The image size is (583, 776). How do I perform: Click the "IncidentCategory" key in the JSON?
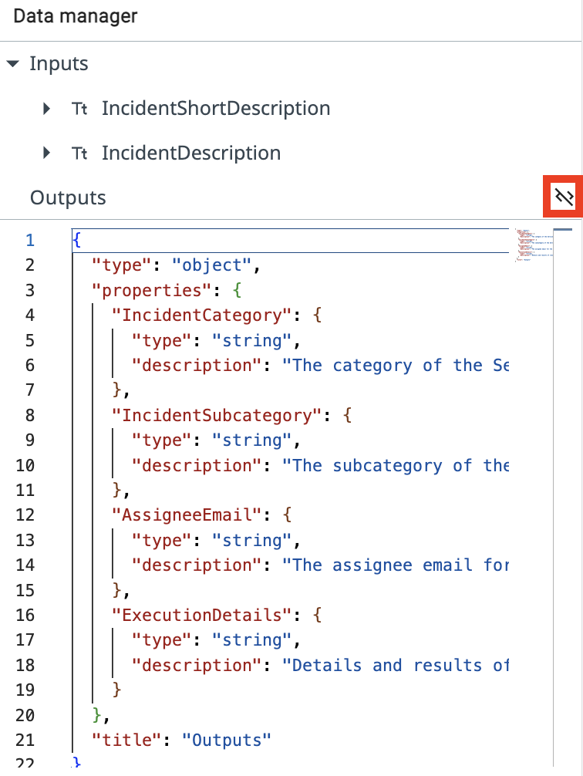pyautogui.click(x=201, y=315)
